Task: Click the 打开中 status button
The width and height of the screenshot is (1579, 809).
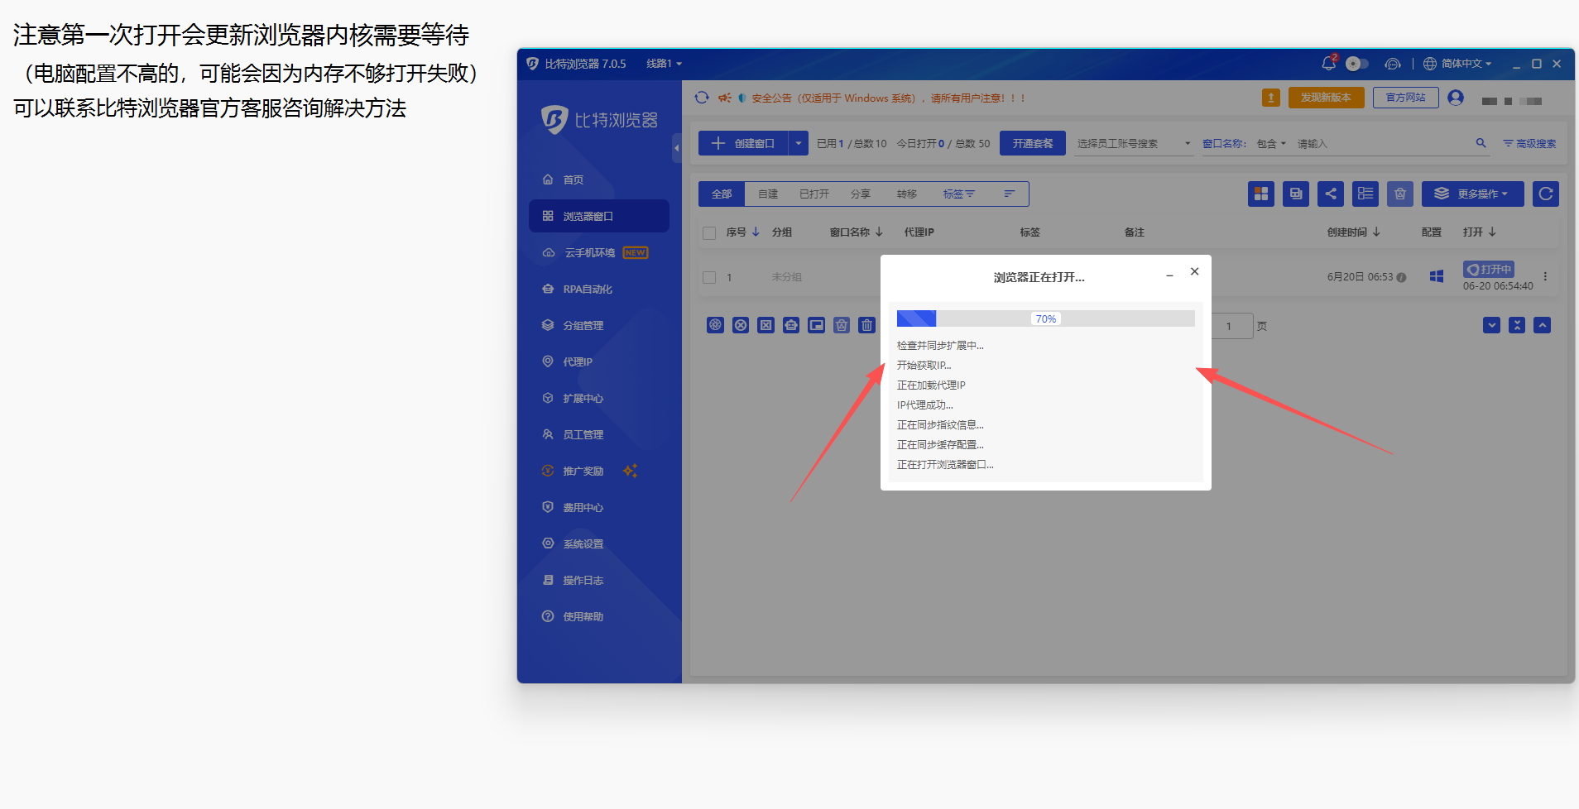Action: tap(1489, 269)
